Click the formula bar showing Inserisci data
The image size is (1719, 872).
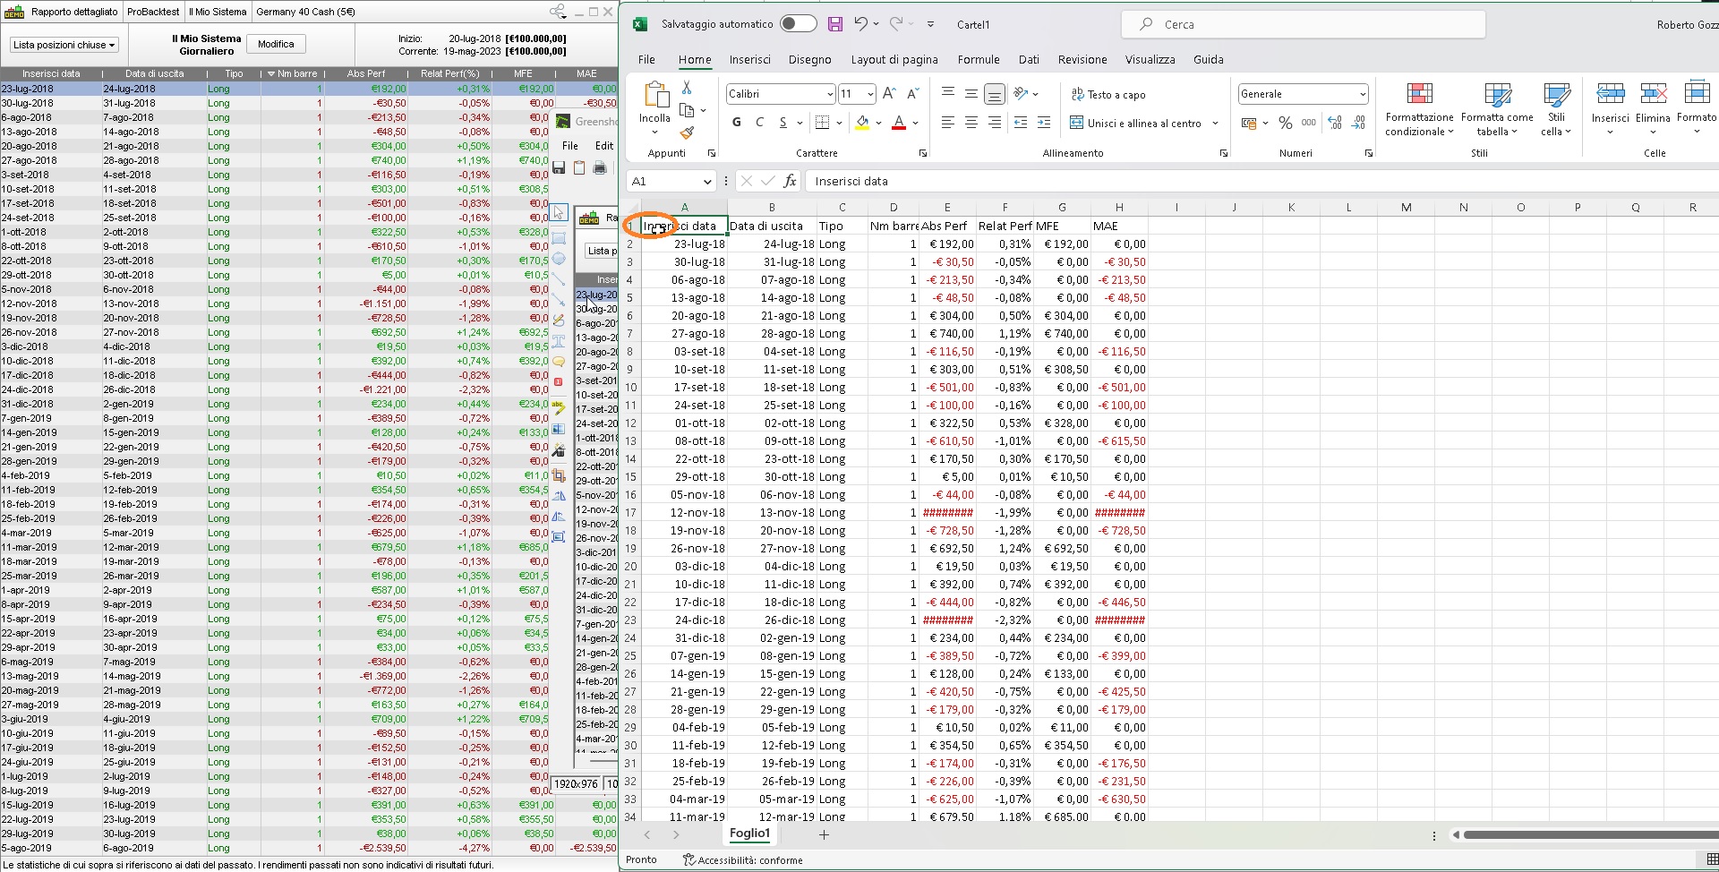pos(1261,181)
